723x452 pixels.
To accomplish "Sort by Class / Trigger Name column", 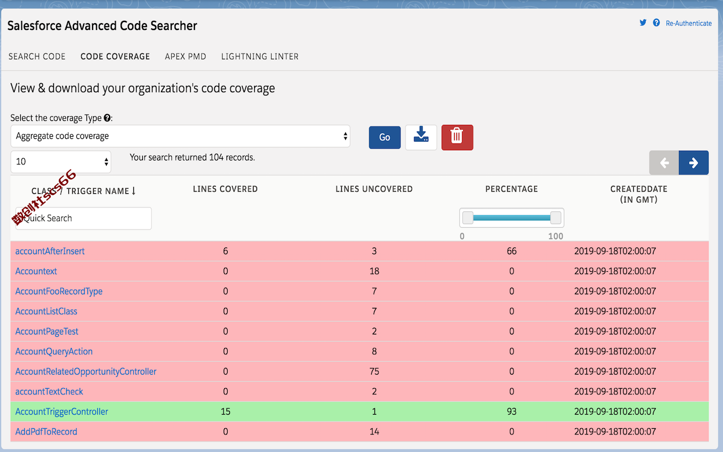I will pyautogui.click(x=84, y=191).
